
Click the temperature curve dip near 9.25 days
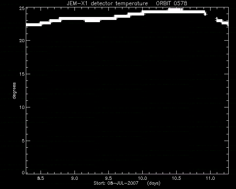point(92,21)
